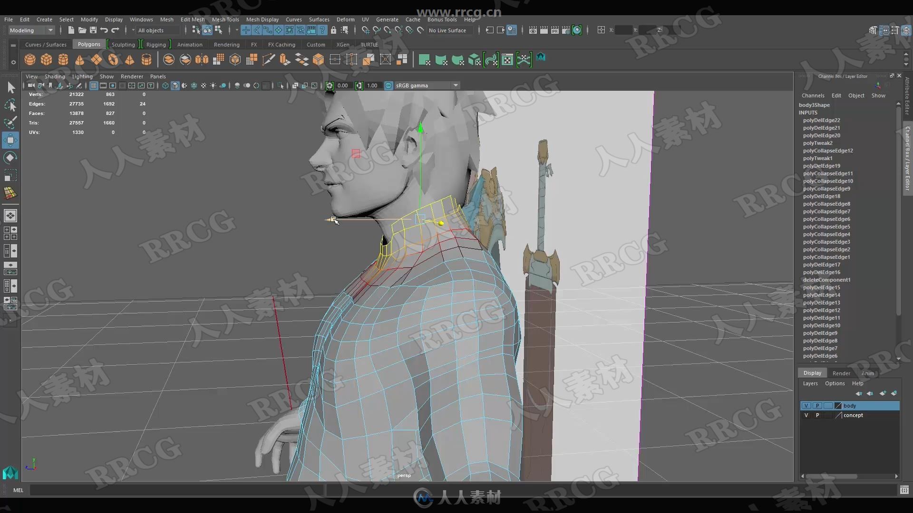Screen dimensions: 913x513
Task: Click the persp viewport label
Action: pos(405,474)
